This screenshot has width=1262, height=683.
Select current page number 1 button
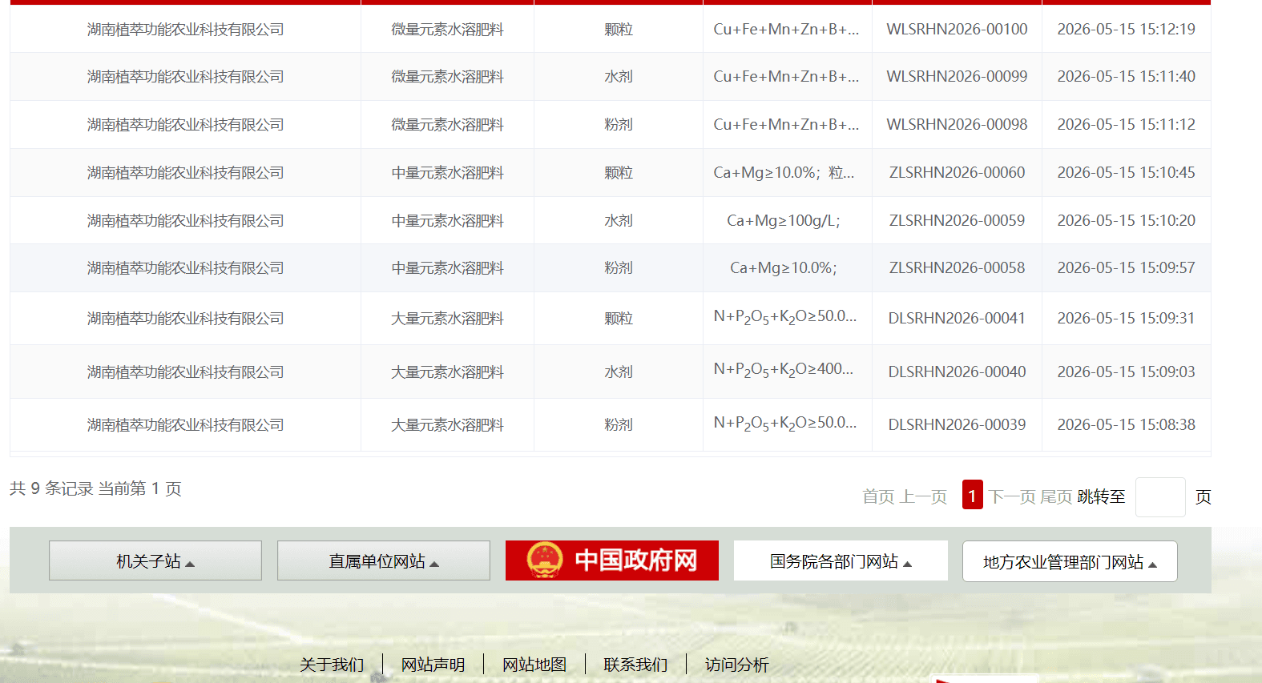tap(972, 496)
